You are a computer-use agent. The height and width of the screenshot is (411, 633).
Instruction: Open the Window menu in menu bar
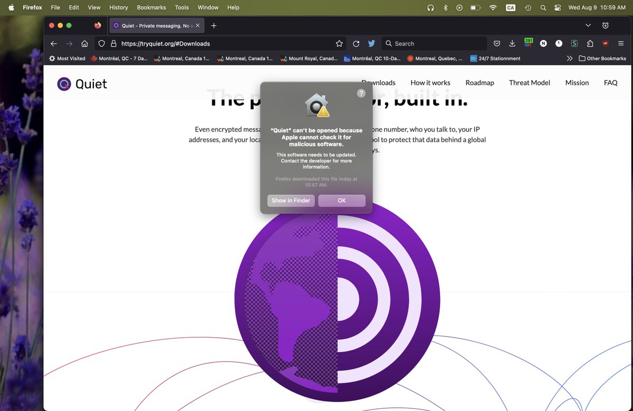click(x=208, y=7)
